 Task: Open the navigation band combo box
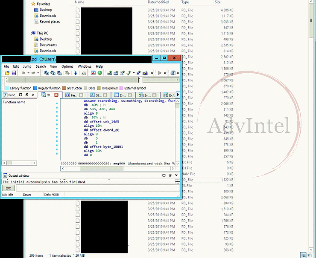(161, 80)
